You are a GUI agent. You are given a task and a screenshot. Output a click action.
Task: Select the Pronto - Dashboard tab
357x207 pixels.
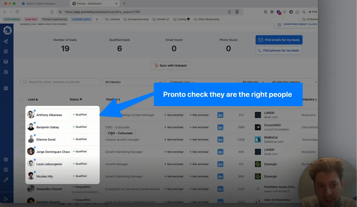point(95,4)
